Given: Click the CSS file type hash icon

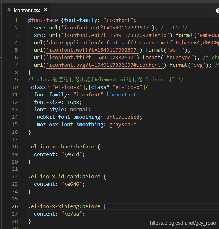Looking at the screenshot, I should coord(9,10).
